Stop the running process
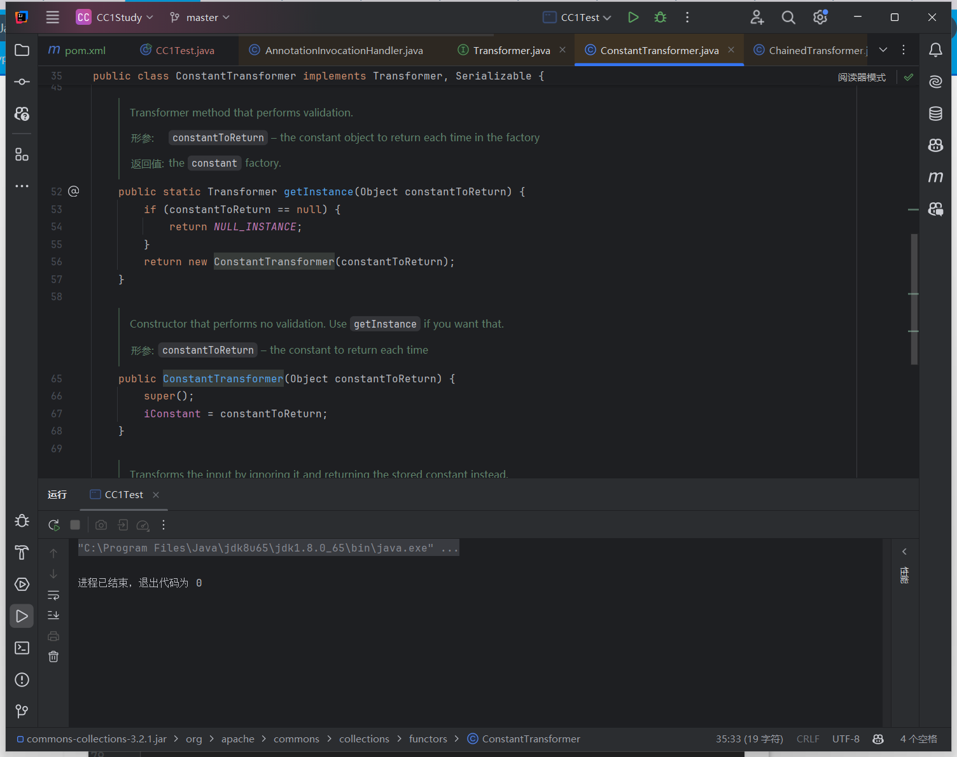957x757 pixels. click(x=75, y=525)
